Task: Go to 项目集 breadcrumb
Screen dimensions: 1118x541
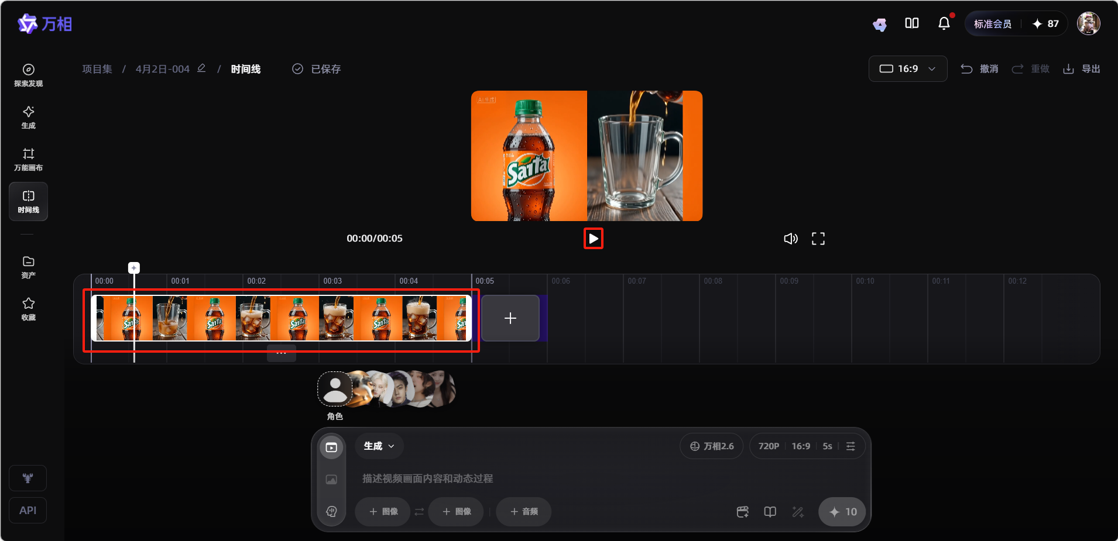Action: pos(97,69)
